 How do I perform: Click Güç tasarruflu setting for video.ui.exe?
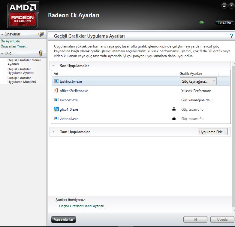pos(192,118)
